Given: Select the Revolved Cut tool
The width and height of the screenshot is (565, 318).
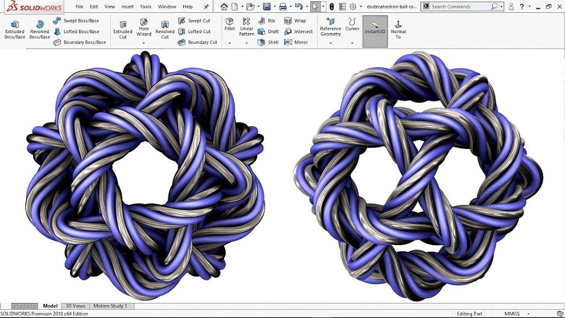Looking at the screenshot, I should click(x=165, y=30).
